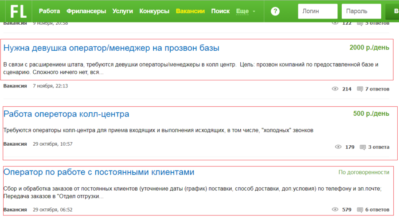Focus the Пароль input field

(x=361, y=11)
